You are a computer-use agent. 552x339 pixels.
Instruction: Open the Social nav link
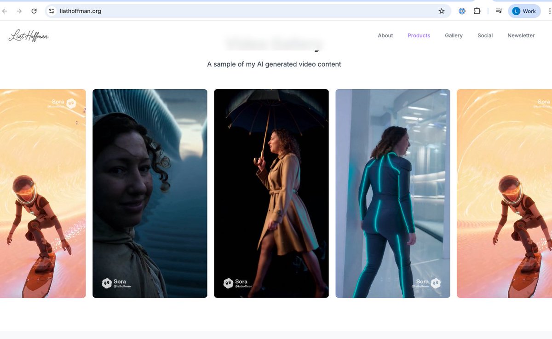click(485, 35)
